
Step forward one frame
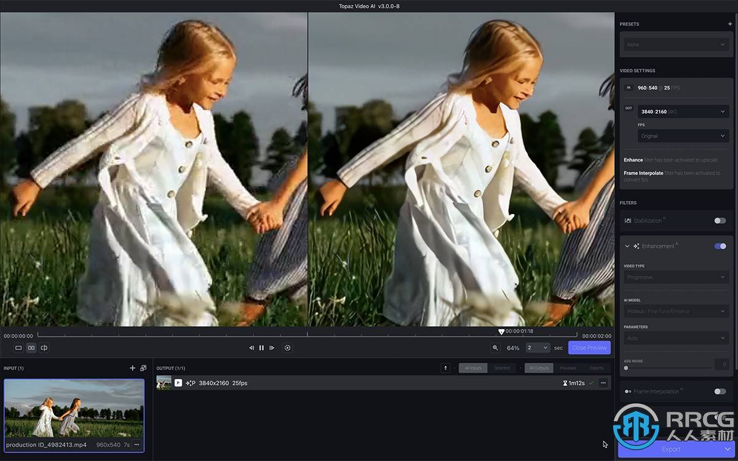point(272,348)
